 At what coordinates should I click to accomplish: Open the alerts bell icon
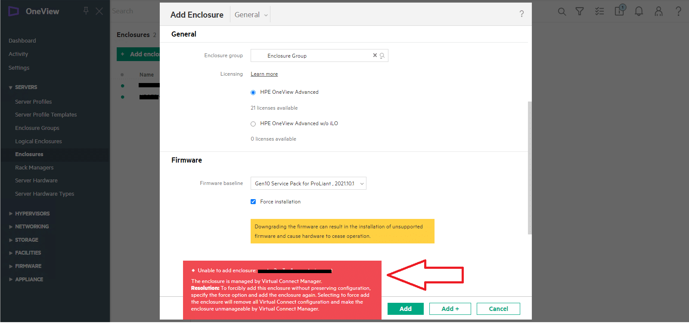click(639, 12)
